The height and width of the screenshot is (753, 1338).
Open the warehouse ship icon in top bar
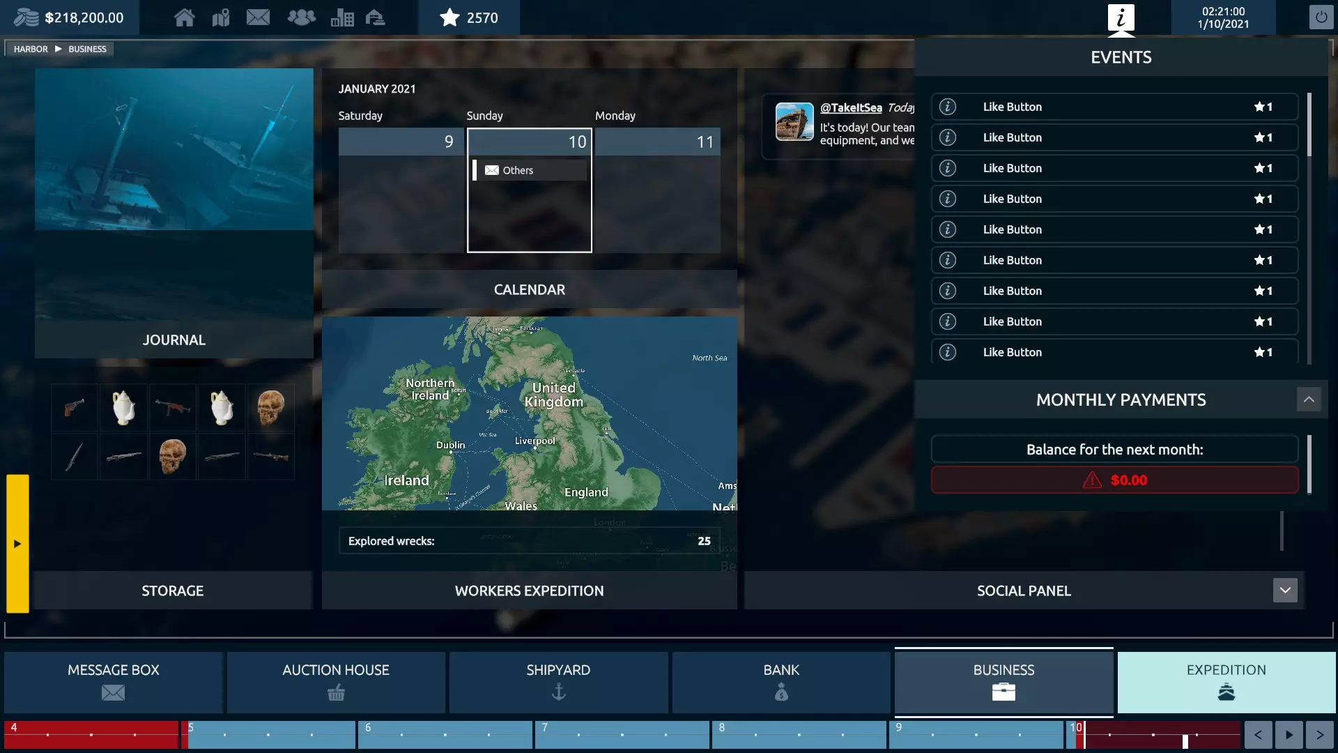point(376,17)
